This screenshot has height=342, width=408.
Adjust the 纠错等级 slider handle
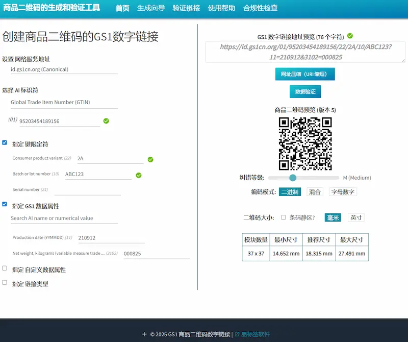point(293,178)
